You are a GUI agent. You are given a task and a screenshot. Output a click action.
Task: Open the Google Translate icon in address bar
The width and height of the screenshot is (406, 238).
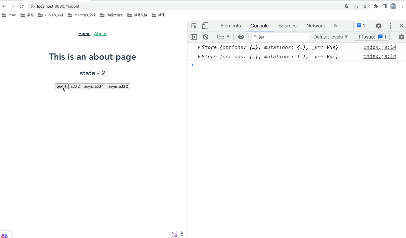[347, 6]
